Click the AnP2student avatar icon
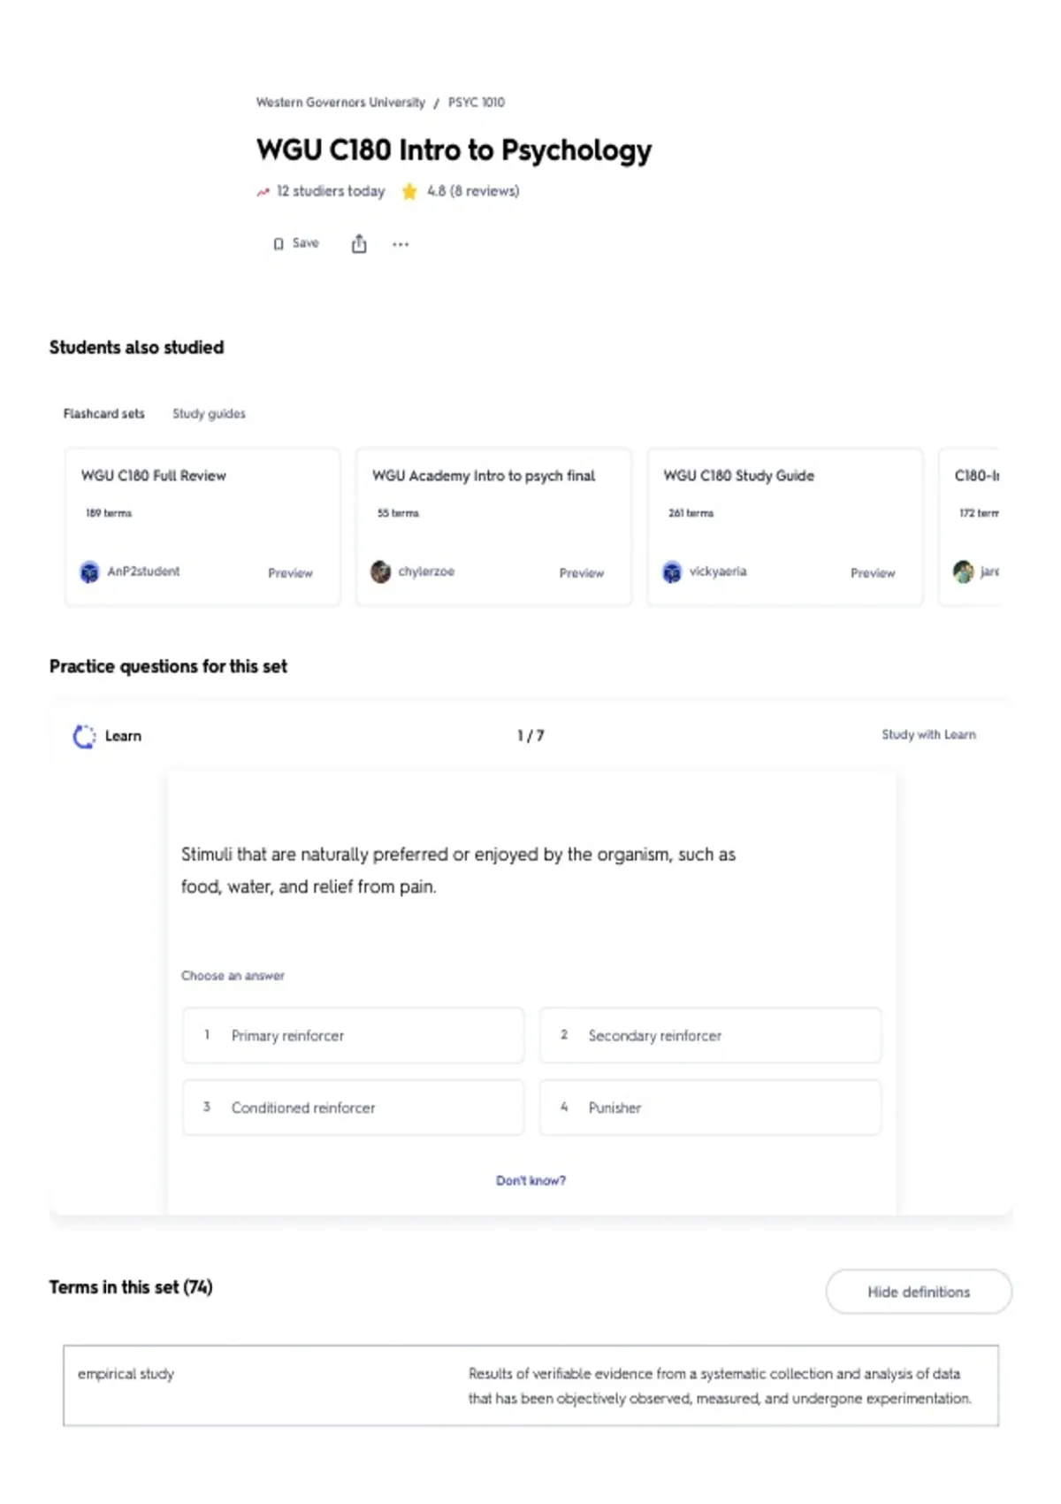Screen dimensions: 1061x1504 (x=89, y=572)
